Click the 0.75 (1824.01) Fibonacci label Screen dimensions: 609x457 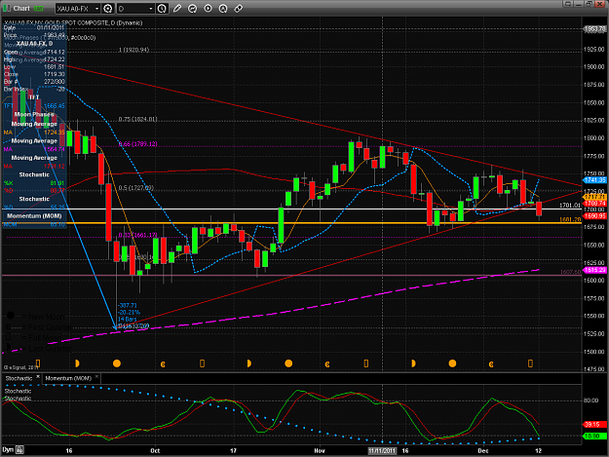click(137, 119)
